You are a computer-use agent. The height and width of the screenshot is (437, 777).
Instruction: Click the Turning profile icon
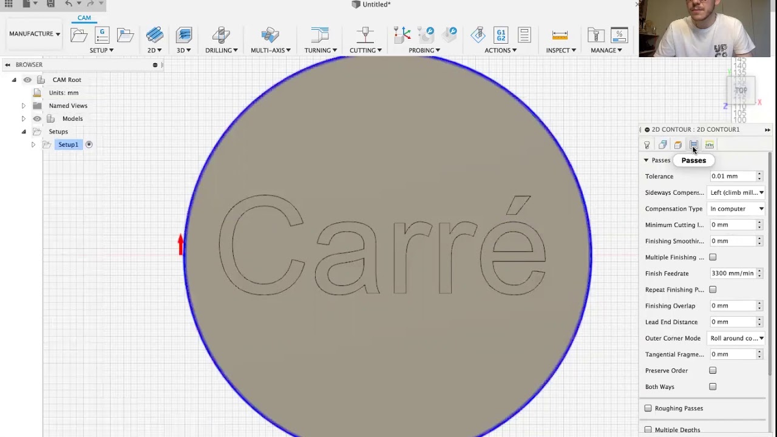pyautogui.click(x=319, y=35)
